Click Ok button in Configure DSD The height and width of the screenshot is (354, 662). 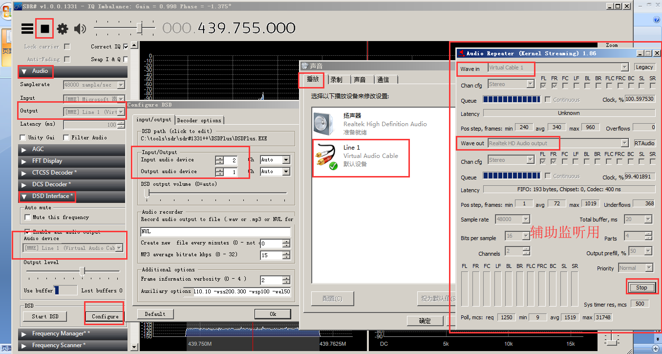pos(273,314)
